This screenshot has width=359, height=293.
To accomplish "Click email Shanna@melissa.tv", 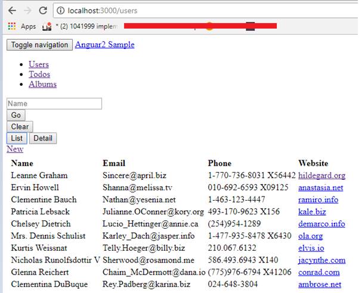I will 137,188.
